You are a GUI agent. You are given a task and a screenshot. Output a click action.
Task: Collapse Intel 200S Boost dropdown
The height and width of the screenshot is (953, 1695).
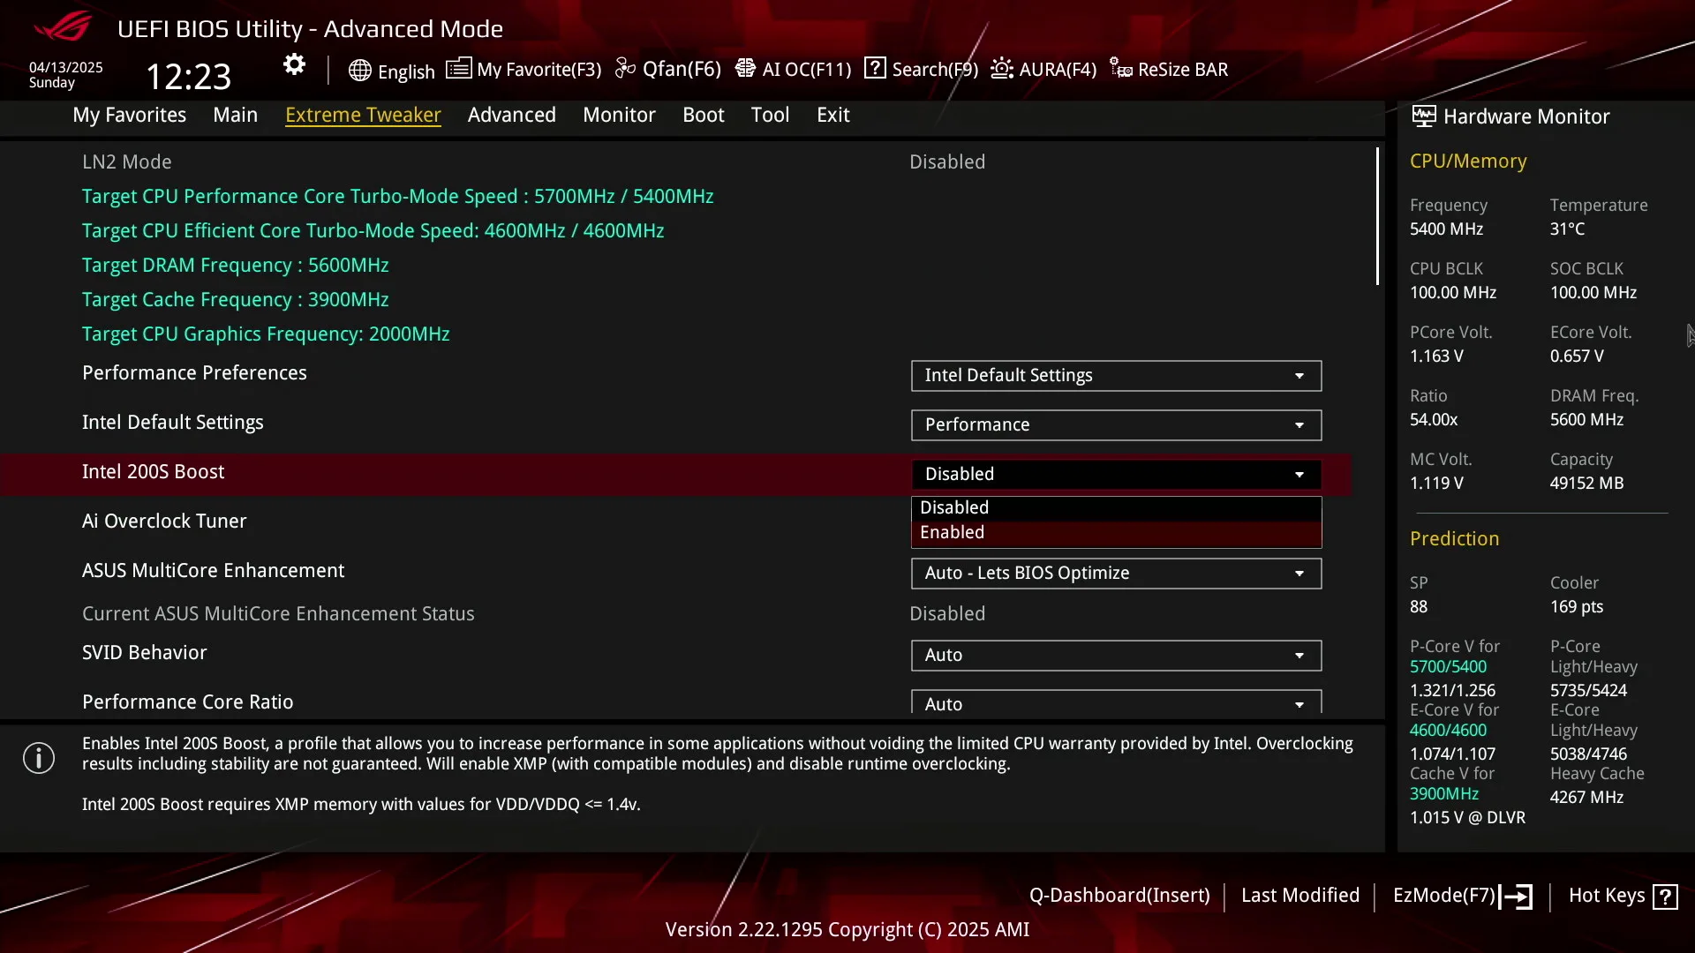coord(1116,474)
